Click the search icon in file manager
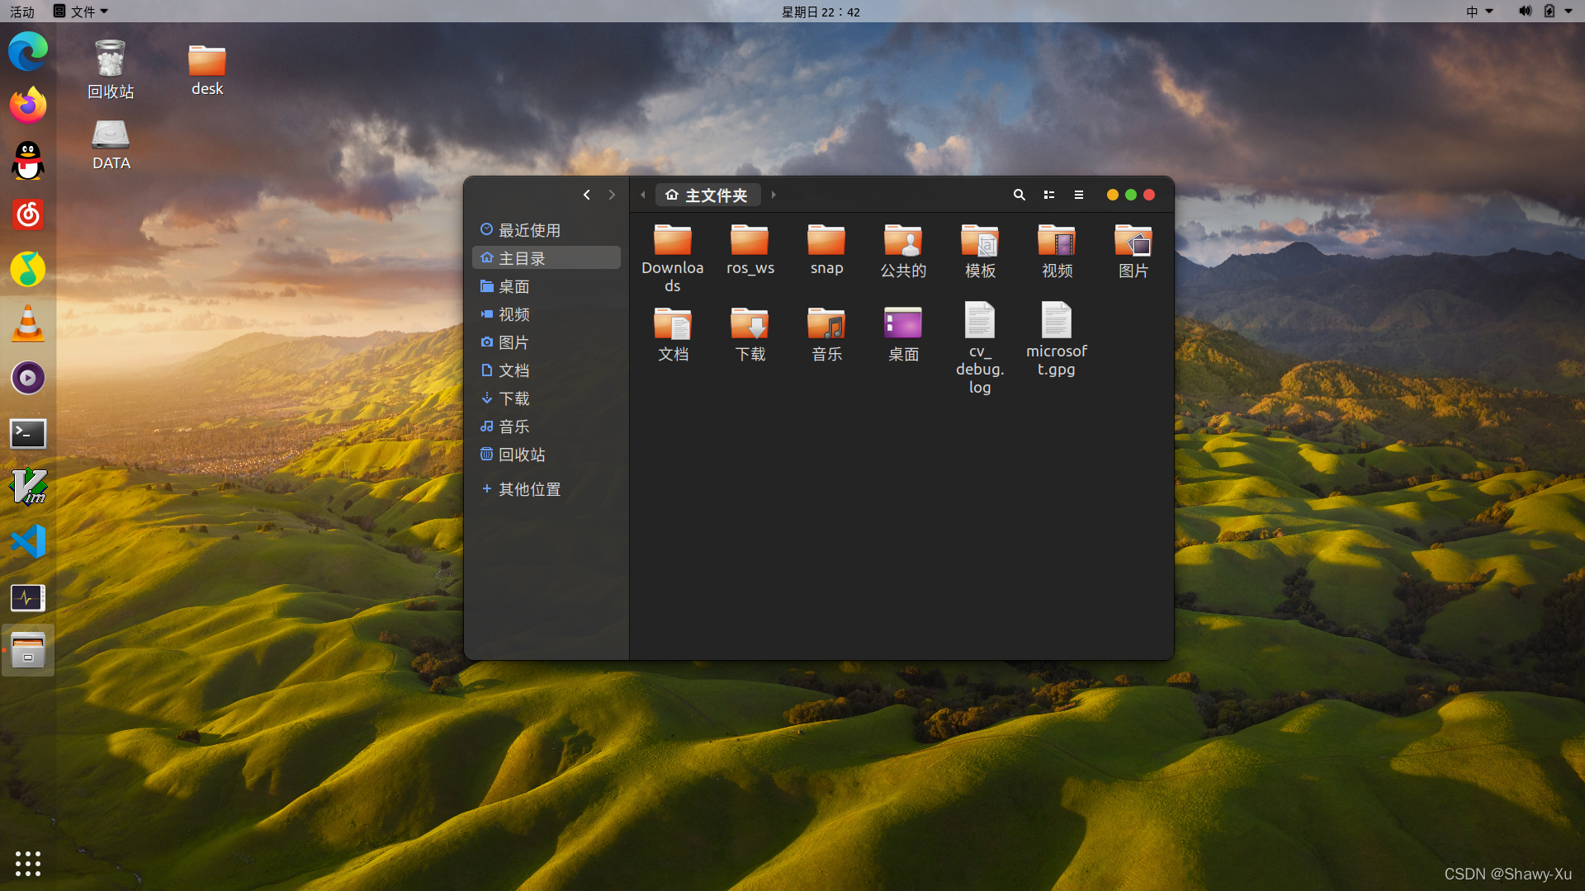 pos(1020,195)
